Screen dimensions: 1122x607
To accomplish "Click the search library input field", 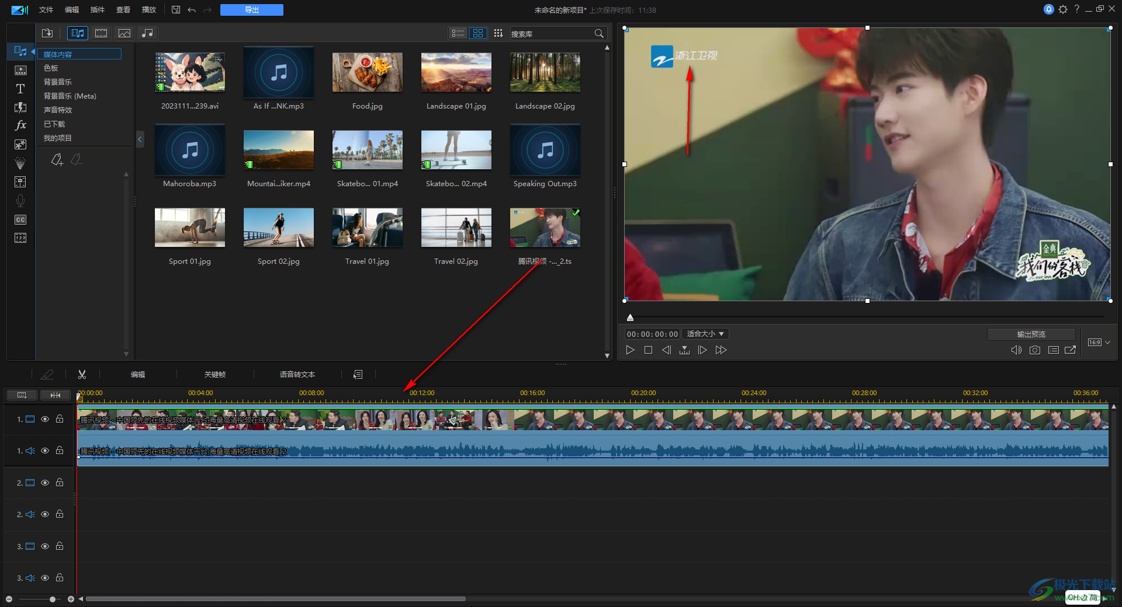I will 551,34.
